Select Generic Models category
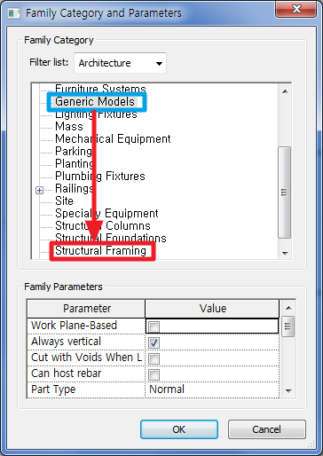Image resolution: width=323 pixels, height=456 pixels. point(95,102)
